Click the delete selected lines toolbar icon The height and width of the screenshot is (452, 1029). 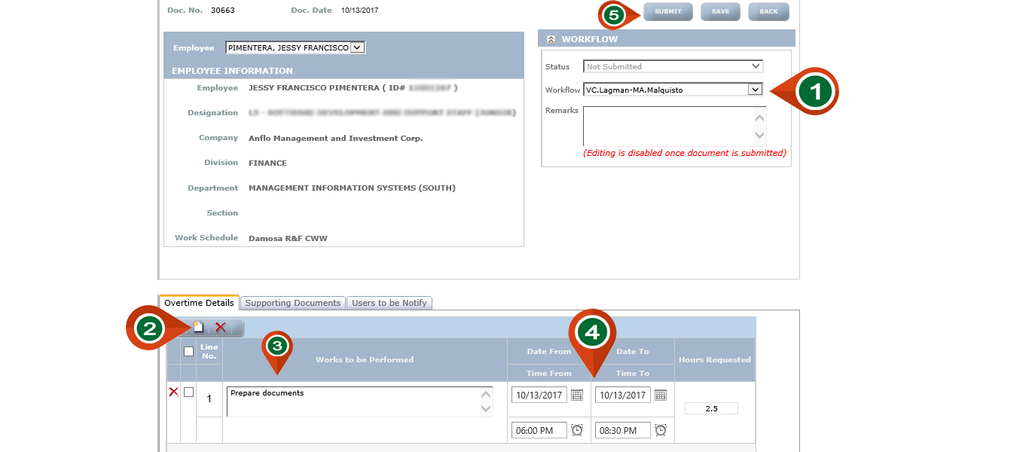click(220, 328)
